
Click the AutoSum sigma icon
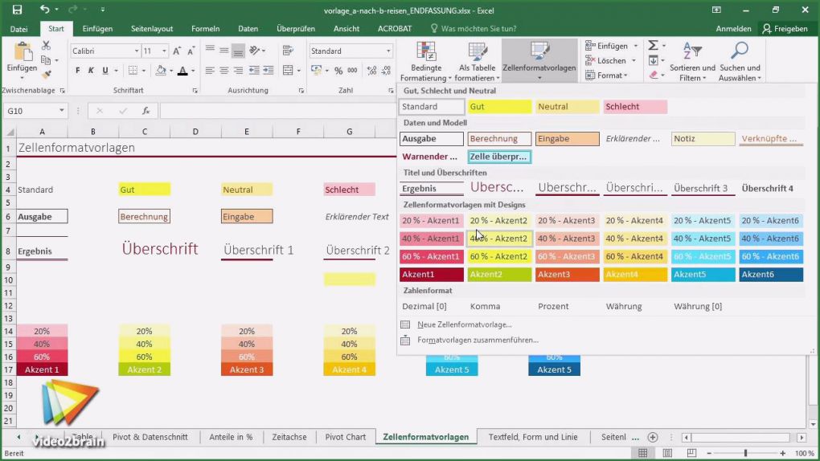(653, 46)
